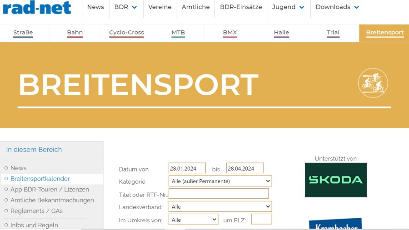Switch to the Straße tab
409x230 pixels.
coord(23,33)
